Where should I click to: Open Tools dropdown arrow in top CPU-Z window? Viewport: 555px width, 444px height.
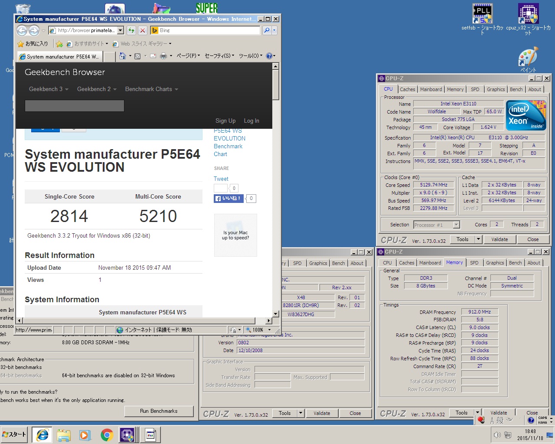click(x=478, y=239)
